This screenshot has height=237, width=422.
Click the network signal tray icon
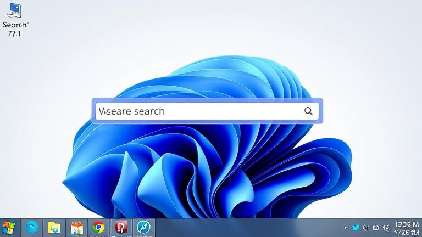386,228
